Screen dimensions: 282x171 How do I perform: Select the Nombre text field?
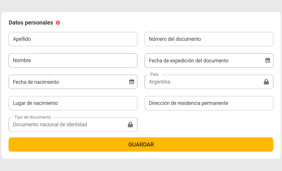[x=73, y=61]
